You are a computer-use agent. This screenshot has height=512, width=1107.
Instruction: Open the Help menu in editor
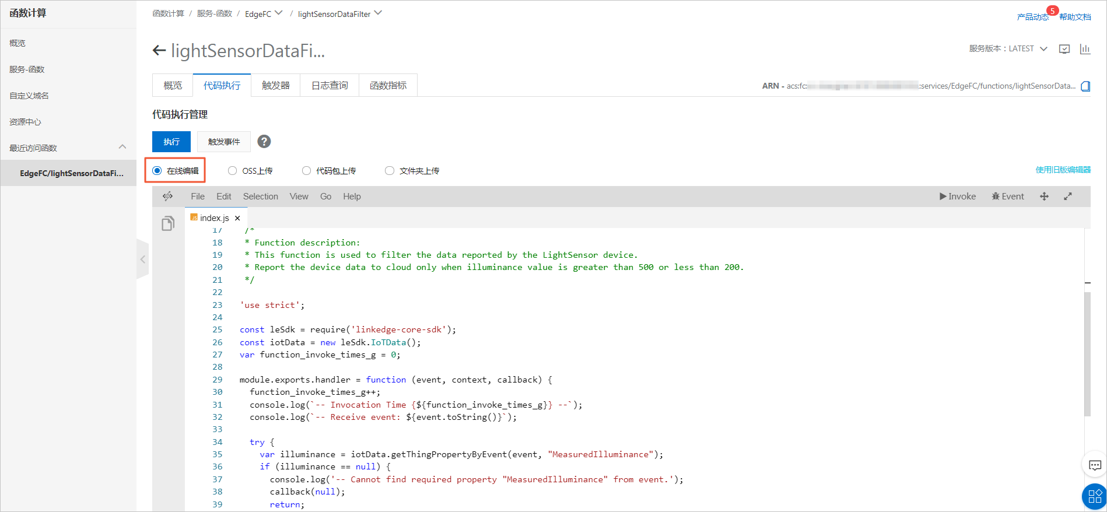click(x=352, y=197)
